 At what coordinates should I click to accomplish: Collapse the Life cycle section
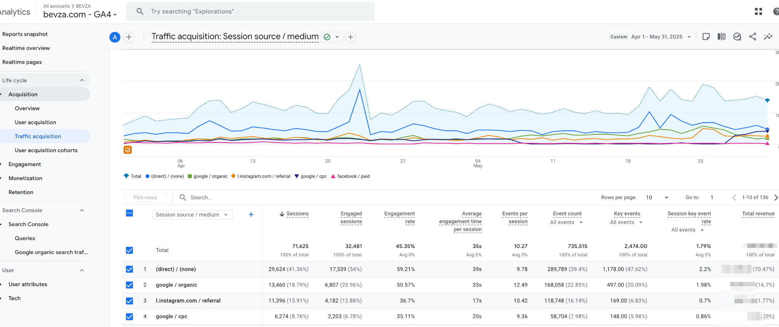[x=82, y=80]
